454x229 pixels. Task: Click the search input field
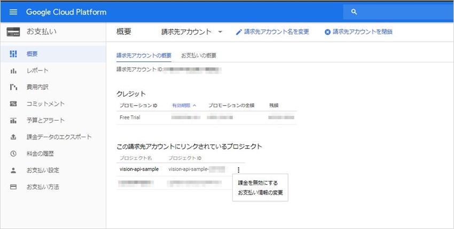(398, 12)
